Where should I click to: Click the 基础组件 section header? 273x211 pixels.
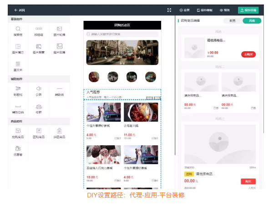pos(39,19)
